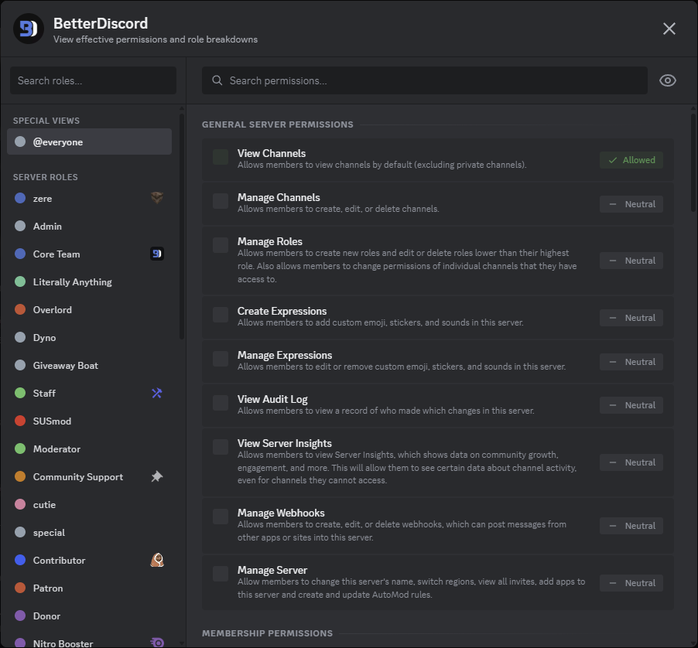698x648 pixels.
Task: Focus the Search roles field
Action: click(93, 80)
